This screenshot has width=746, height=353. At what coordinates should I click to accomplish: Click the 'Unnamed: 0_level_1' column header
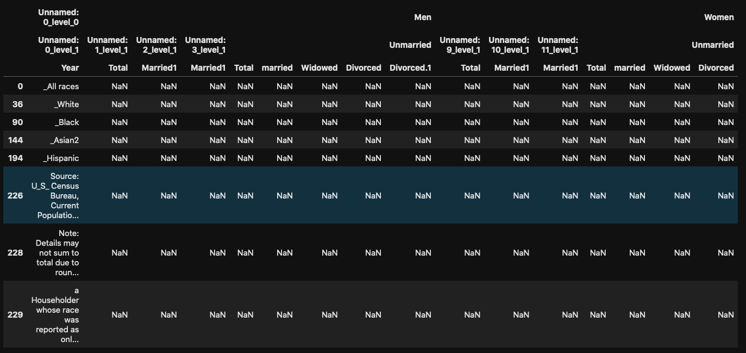(59, 45)
